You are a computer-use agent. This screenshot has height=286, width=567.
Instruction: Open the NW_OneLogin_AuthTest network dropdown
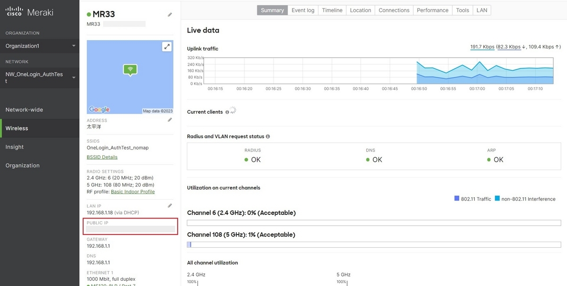[40, 78]
